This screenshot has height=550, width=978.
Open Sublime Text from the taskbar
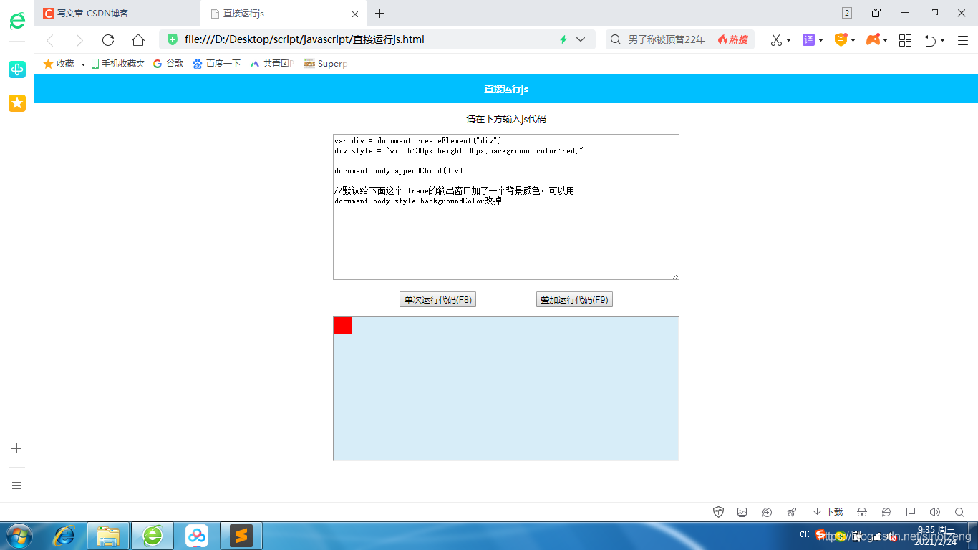tap(241, 536)
